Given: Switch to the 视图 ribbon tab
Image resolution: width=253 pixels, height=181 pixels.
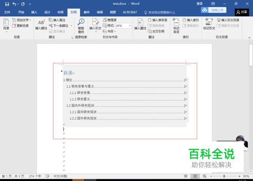Looking at the screenshot, I should click(113, 12).
